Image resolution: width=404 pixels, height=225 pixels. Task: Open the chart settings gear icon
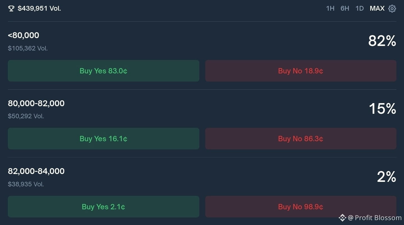(x=392, y=9)
